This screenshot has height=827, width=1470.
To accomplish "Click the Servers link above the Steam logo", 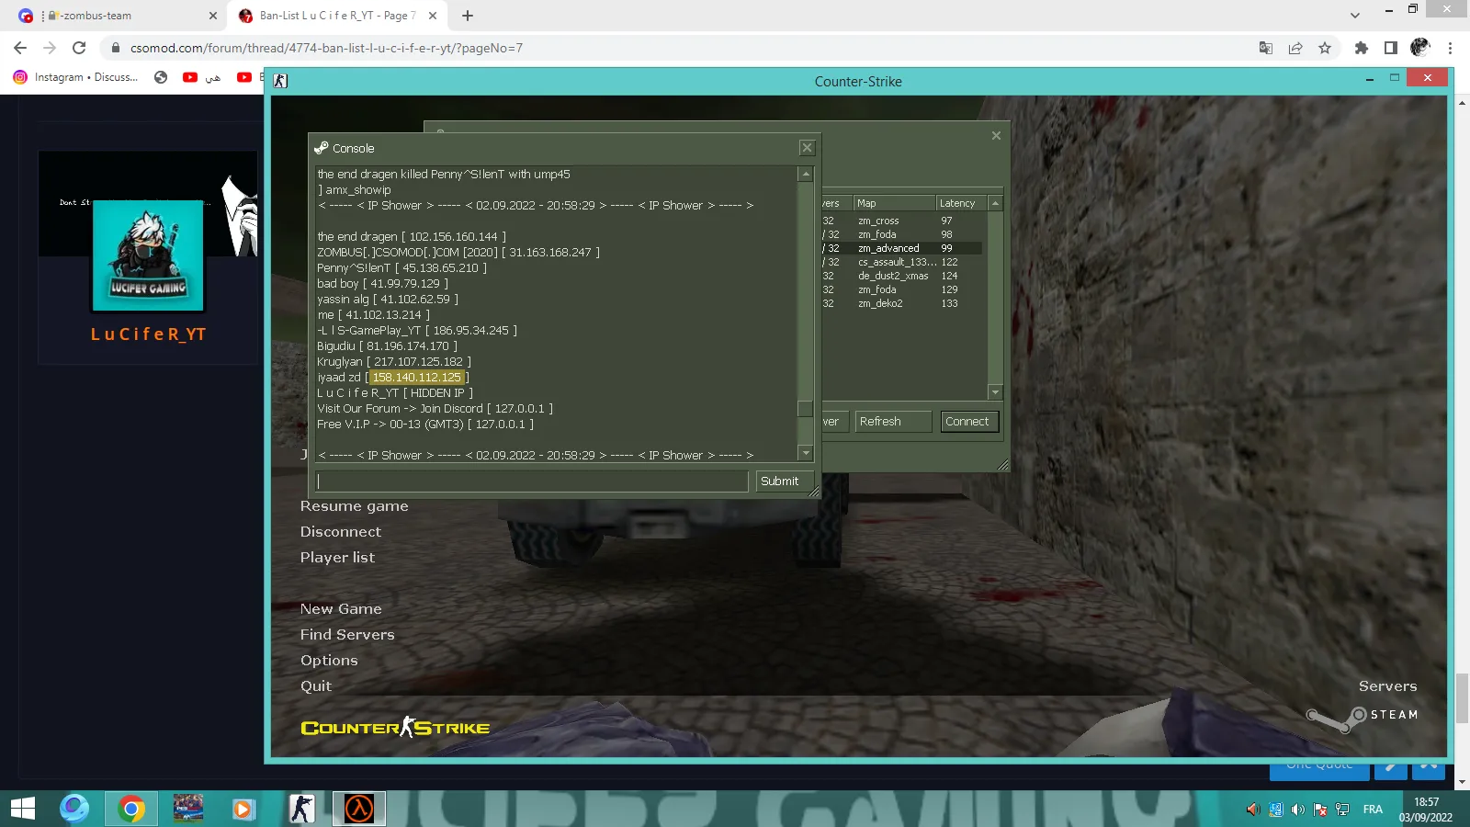I will click(1388, 686).
